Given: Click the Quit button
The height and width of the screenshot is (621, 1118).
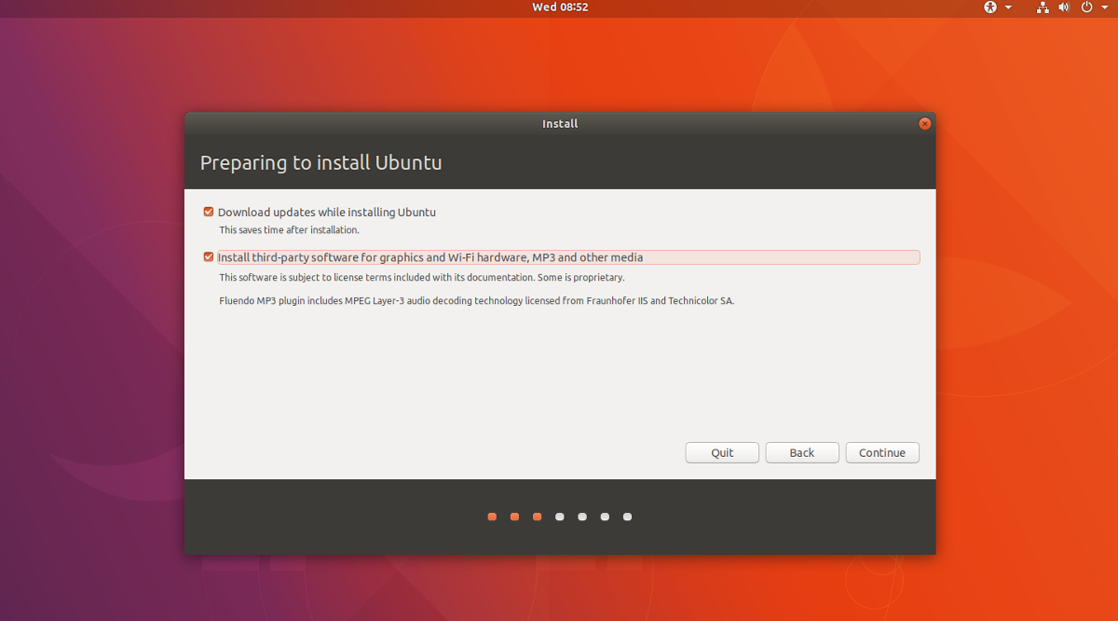Looking at the screenshot, I should pyautogui.click(x=721, y=452).
